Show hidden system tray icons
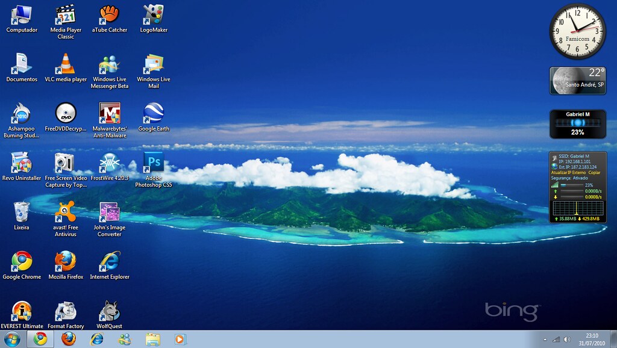This screenshot has height=348, width=617. click(x=545, y=340)
